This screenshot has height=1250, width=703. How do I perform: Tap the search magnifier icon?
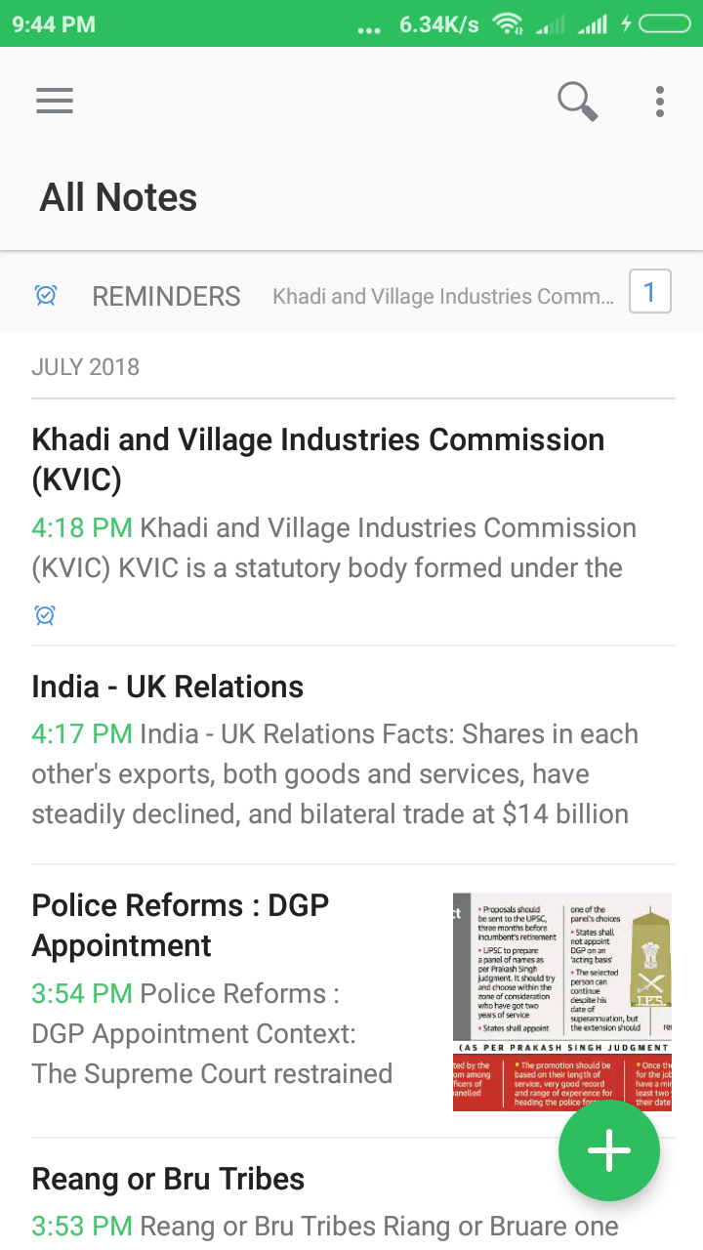(x=577, y=101)
